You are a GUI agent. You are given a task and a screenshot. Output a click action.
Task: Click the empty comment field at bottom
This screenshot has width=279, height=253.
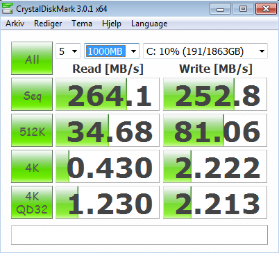coord(139,235)
